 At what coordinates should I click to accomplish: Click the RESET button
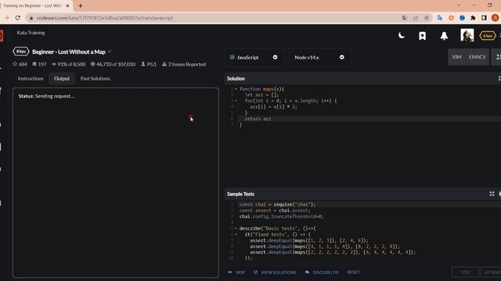353,272
